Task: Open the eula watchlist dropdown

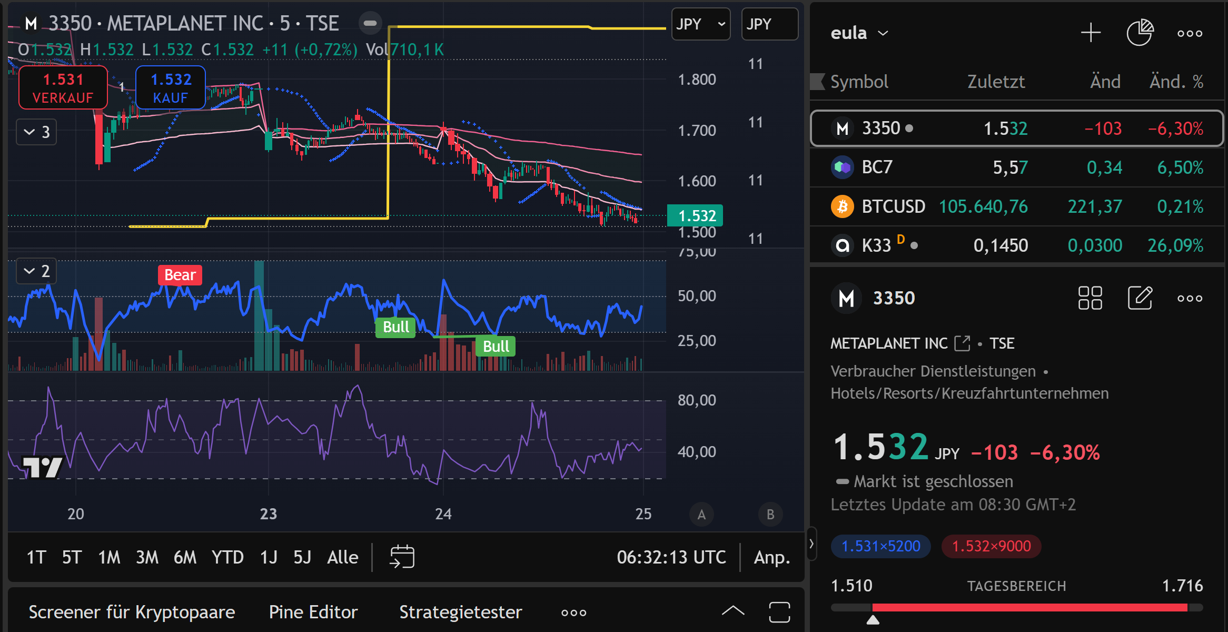Action: coord(859,33)
